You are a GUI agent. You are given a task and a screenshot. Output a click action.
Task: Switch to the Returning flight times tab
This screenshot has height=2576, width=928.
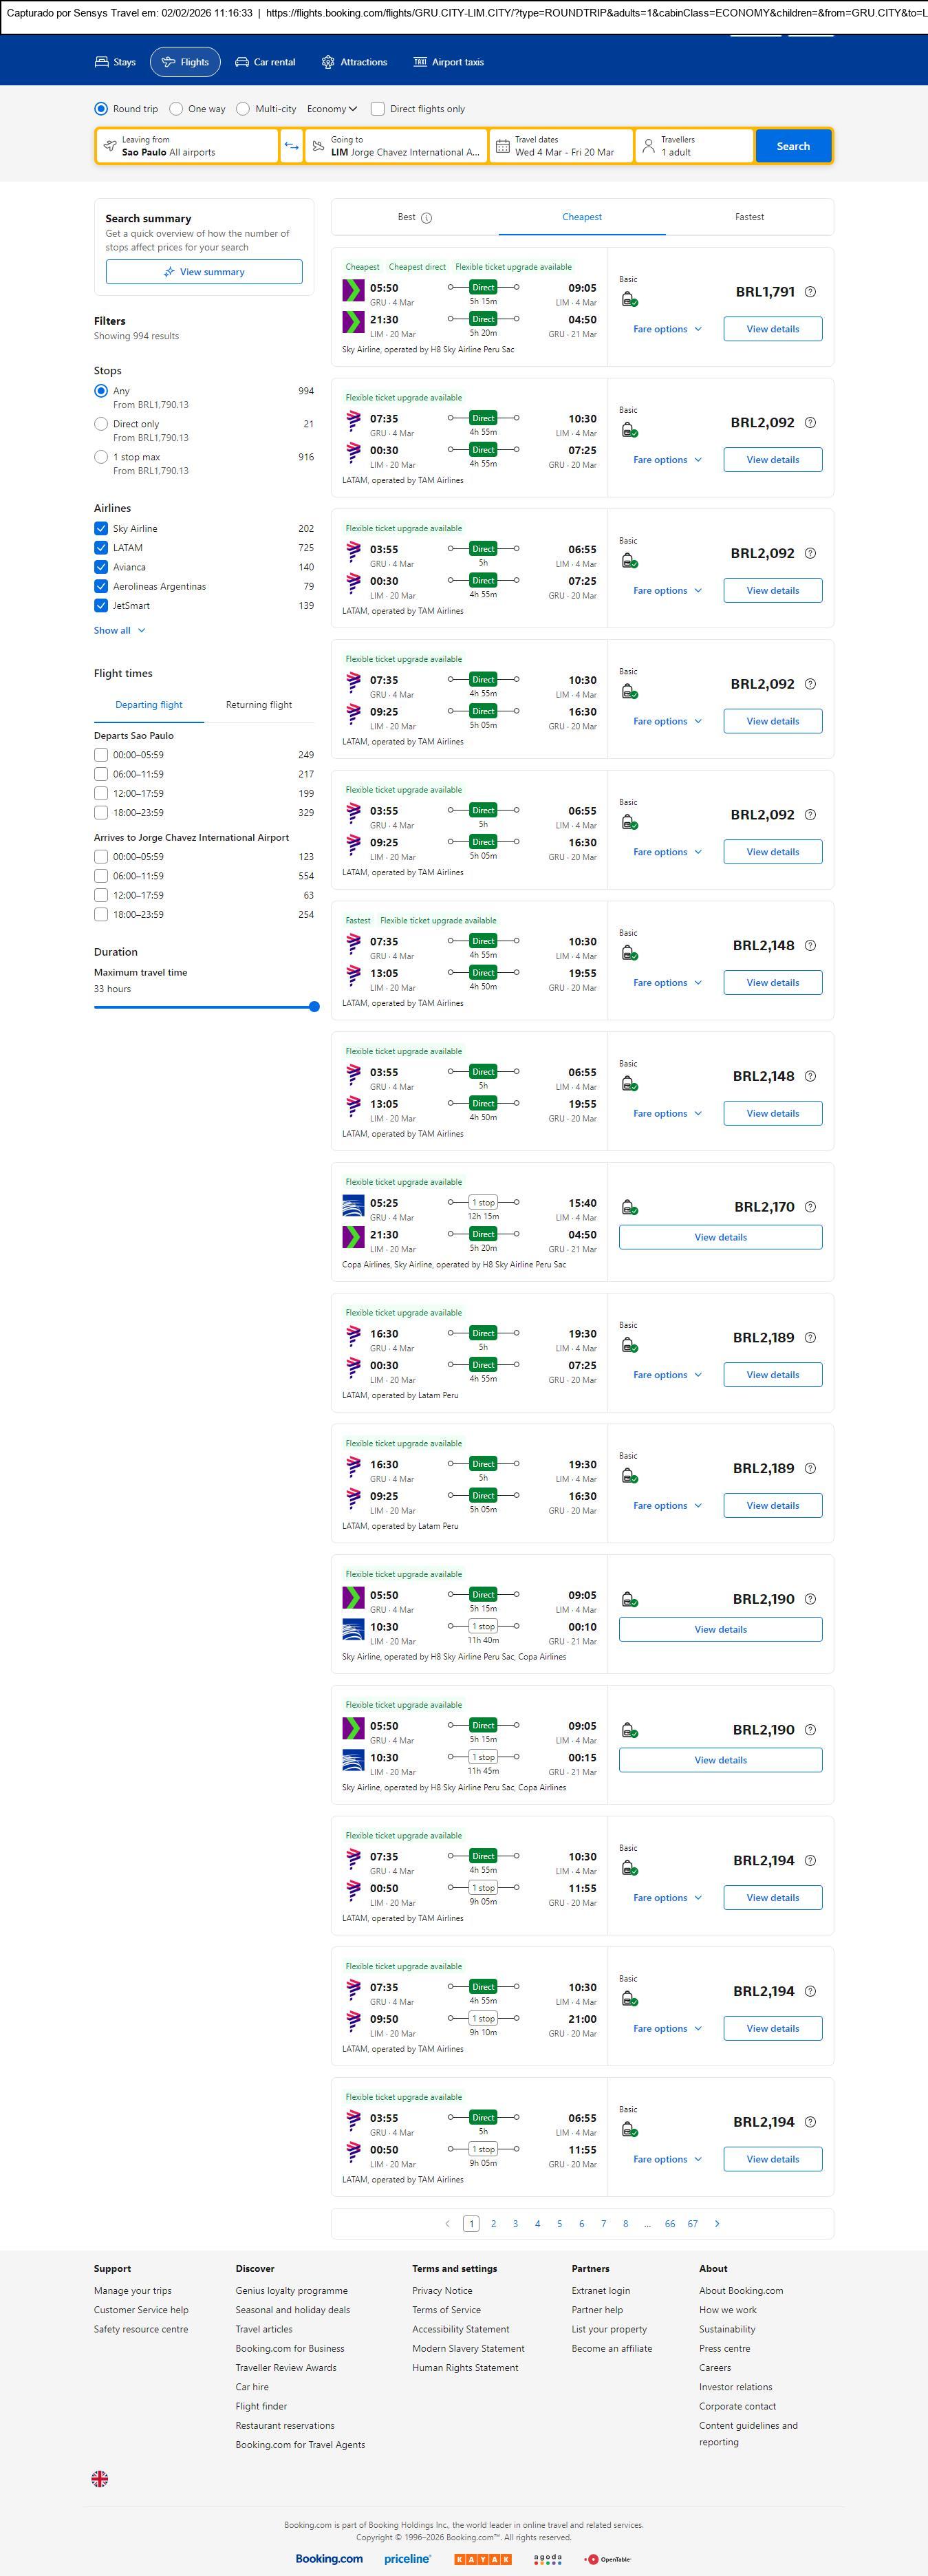259,705
